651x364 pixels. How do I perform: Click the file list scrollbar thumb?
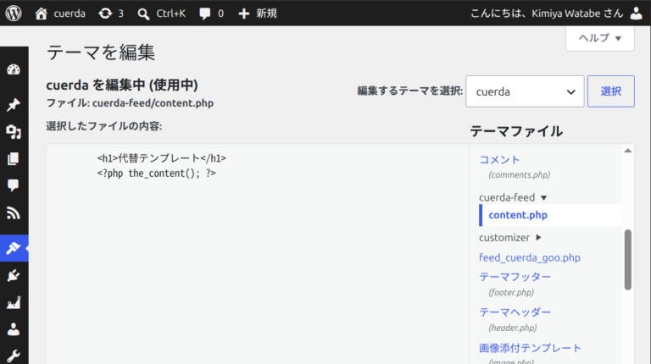[628, 260]
